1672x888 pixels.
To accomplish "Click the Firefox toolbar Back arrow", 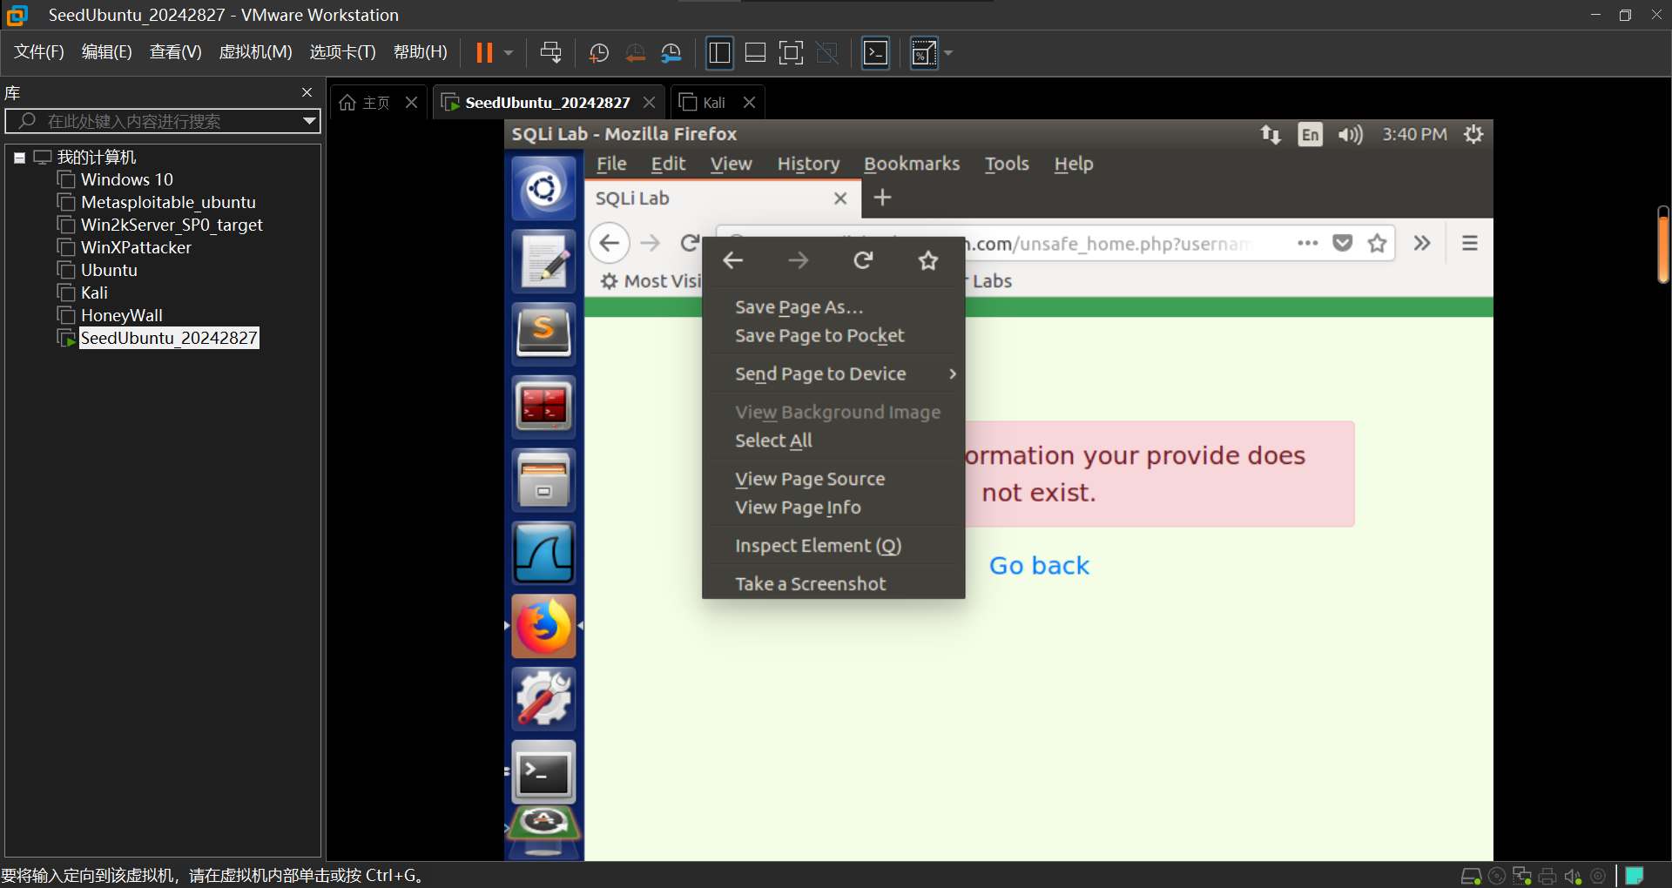I will pyautogui.click(x=610, y=243).
